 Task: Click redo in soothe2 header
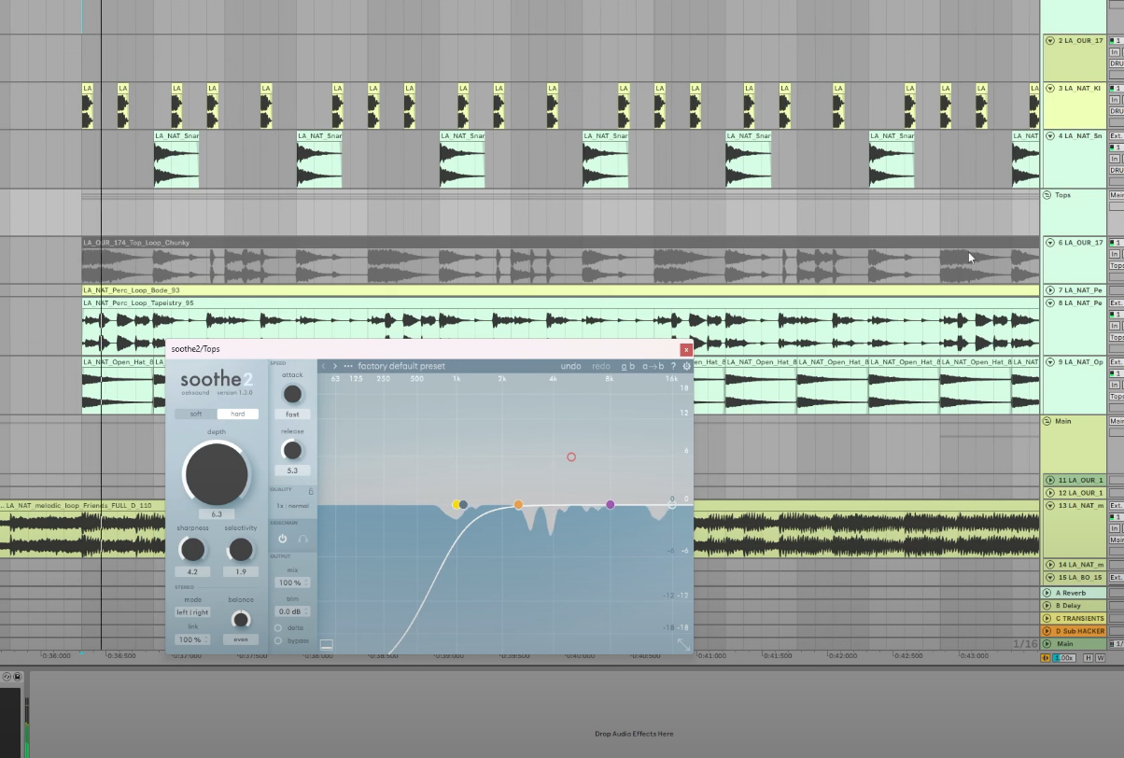[x=601, y=366]
